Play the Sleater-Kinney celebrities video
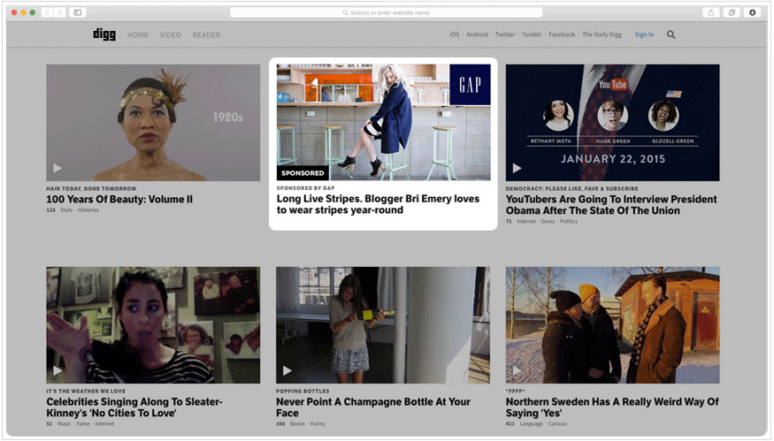 pos(57,370)
